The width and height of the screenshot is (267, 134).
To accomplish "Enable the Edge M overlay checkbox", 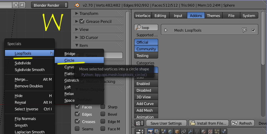I will 103,121.
